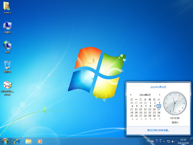Select date 22 in the calendar

tap(150, 113)
